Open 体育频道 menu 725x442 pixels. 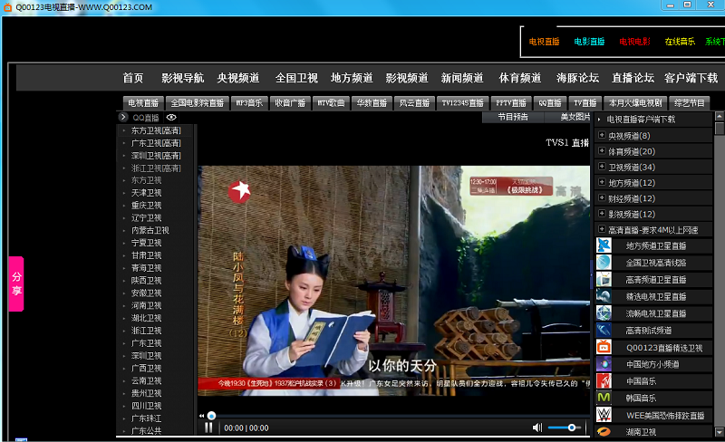pyautogui.click(x=520, y=78)
